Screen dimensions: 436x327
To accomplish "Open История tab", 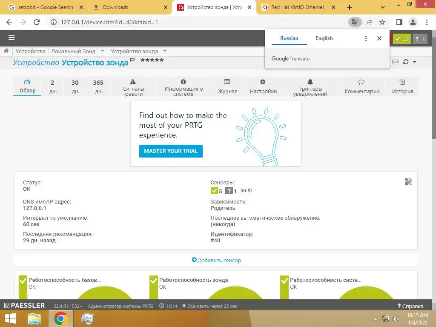I will coord(402,86).
